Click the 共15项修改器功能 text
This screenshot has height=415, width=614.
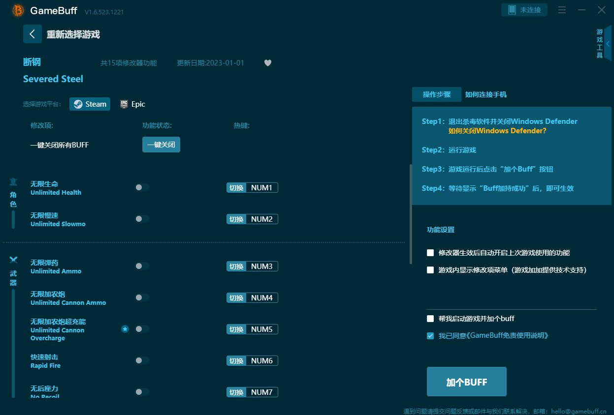[x=129, y=63]
